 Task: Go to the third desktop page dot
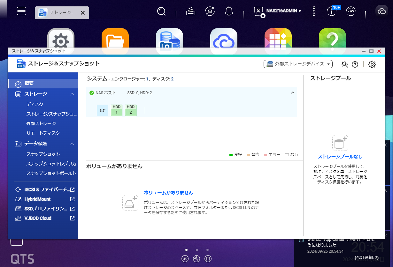point(208,250)
